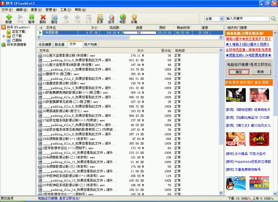Select the 华西影像 download task row
Viewport: 278px width, 202px height.
130,33
